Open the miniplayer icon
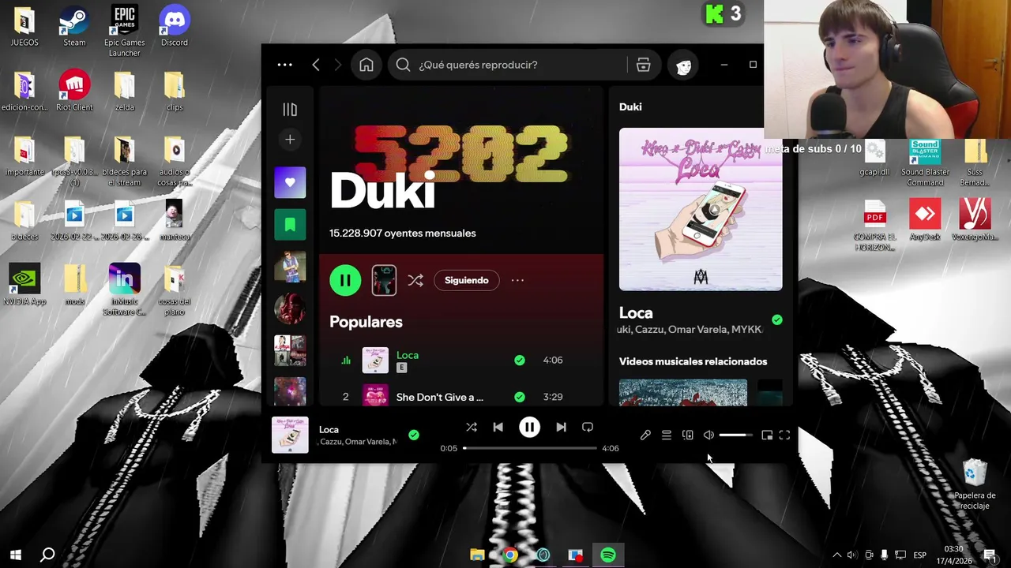The image size is (1011, 568). (767, 435)
